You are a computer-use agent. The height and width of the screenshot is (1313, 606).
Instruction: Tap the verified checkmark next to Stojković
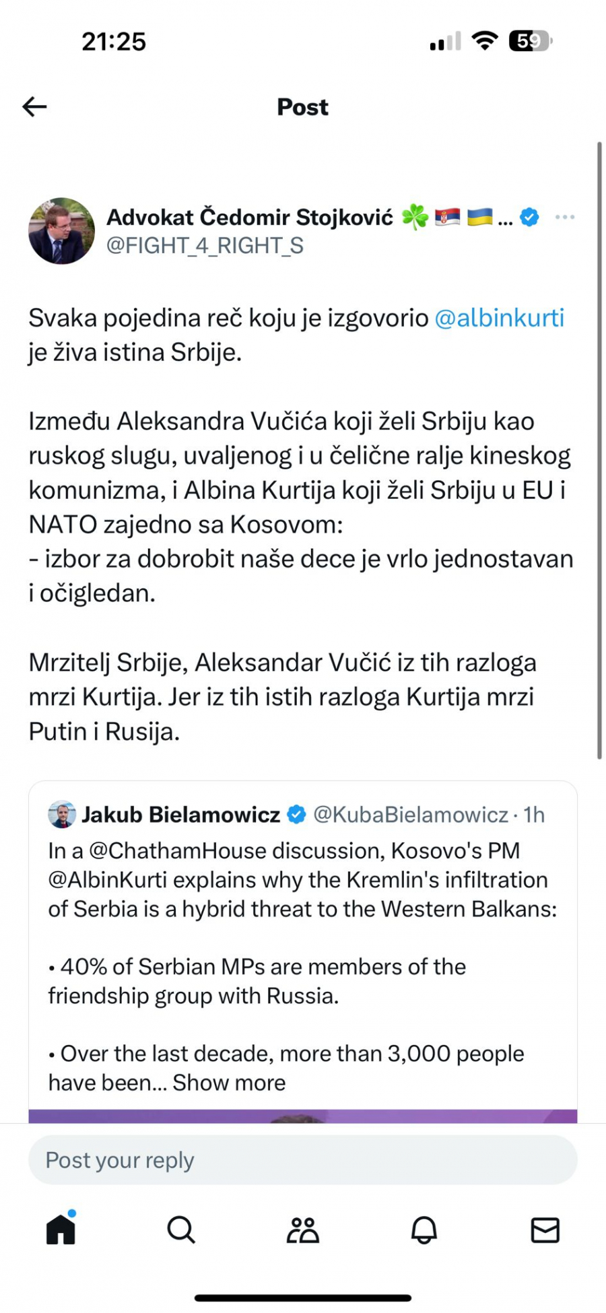[529, 217]
